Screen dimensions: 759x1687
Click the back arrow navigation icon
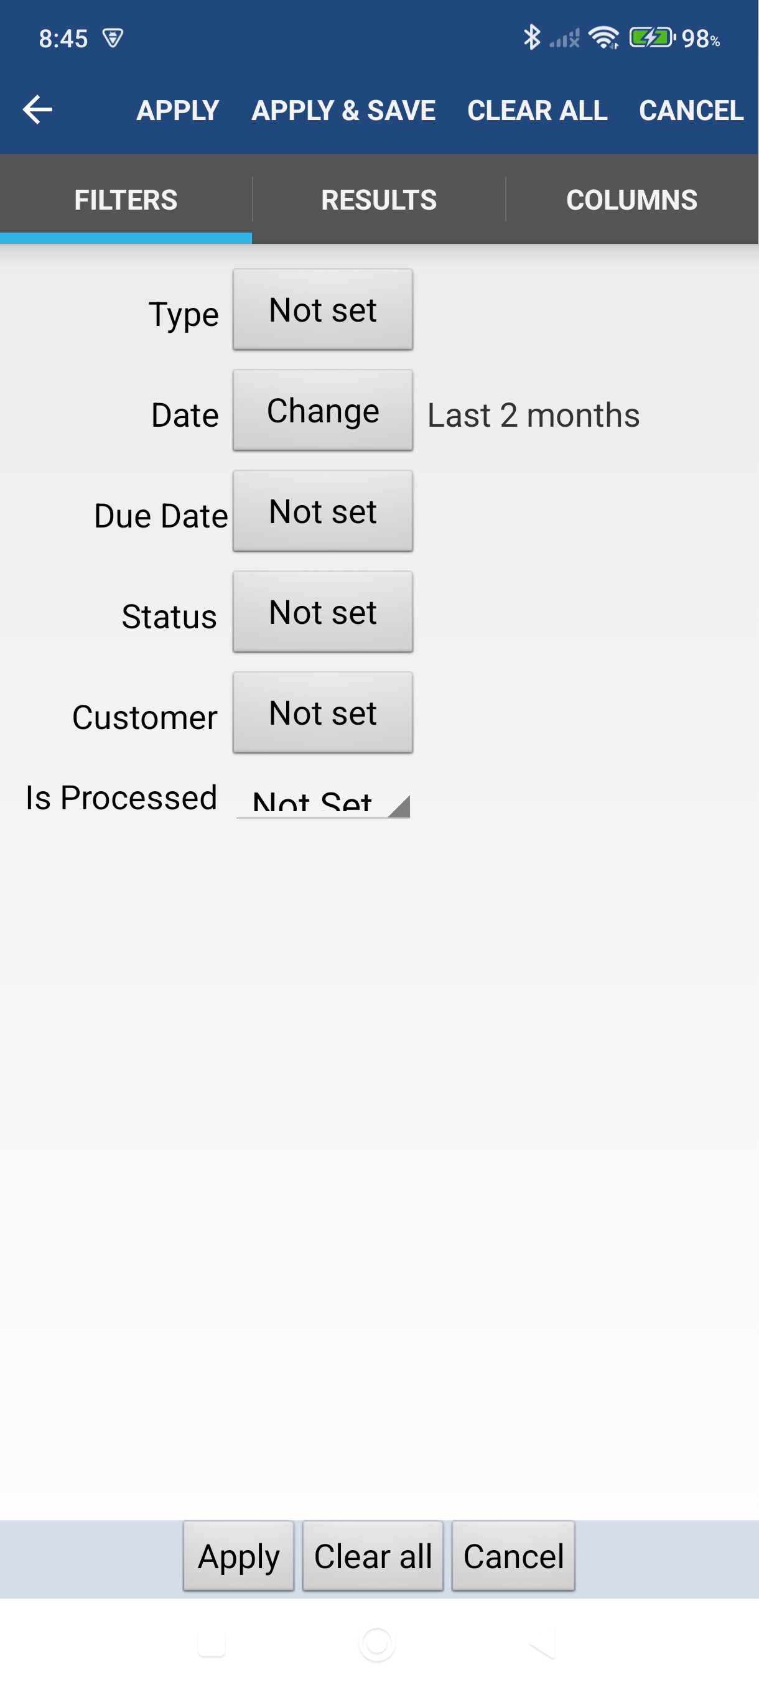pyautogui.click(x=36, y=109)
